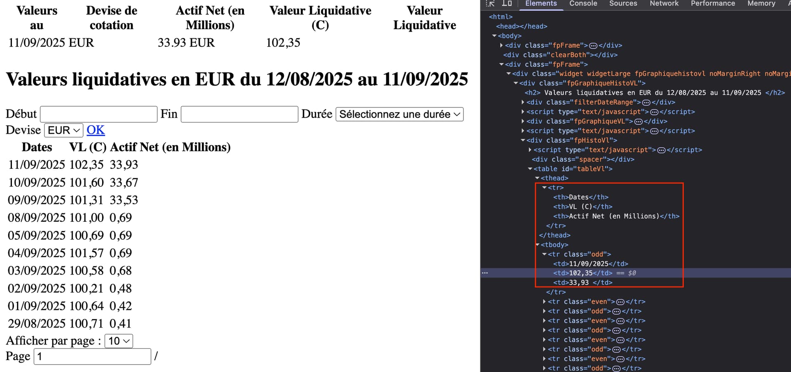Click the ellipsis badge in collapsed fpFrame div
Screen dimensions: 791x372
coord(593,46)
